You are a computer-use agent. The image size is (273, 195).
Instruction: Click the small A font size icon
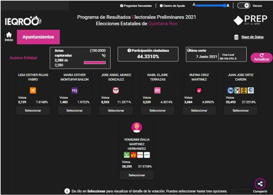pyautogui.click(x=194, y=5)
